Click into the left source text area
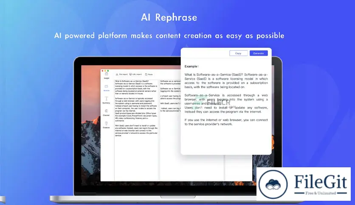Viewport: 355px width, 205px height. pyautogui.click(x=136, y=130)
